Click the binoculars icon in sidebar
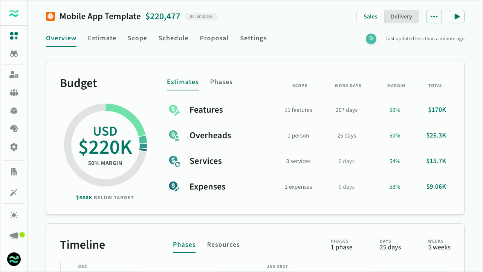 click(x=14, y=54)
